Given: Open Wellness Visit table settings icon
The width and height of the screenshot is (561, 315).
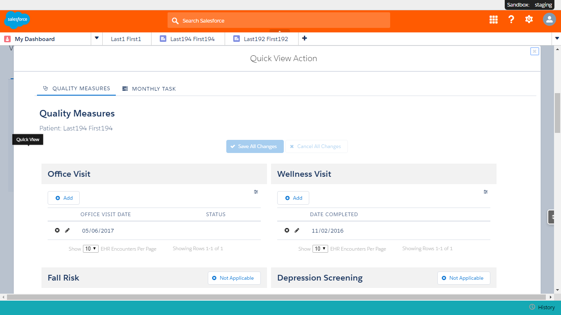Looking at the screenshot, I should pos(485,192).
